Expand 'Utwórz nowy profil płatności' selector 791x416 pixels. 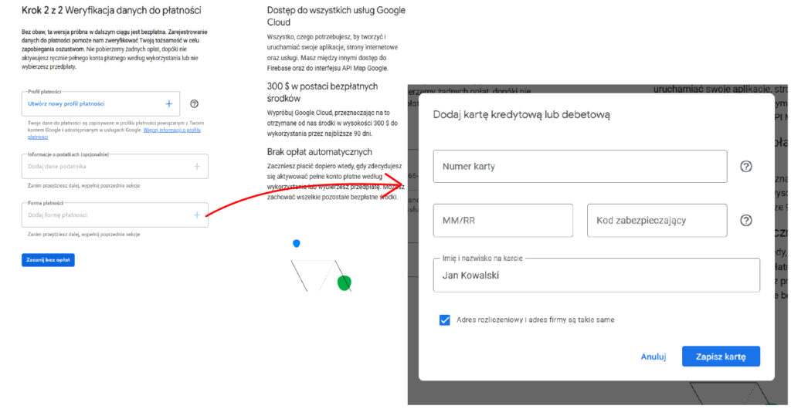click(93, 103)
